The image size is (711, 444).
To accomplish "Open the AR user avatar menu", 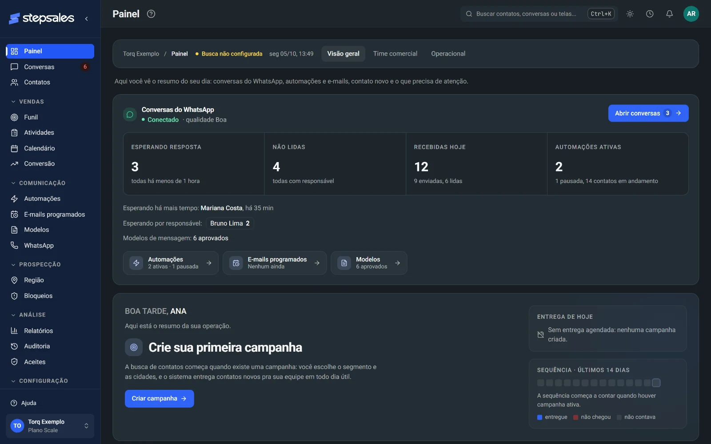I will (691, 14).
